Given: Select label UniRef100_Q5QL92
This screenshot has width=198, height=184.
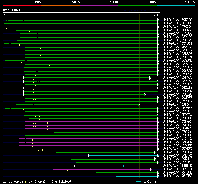Looking at the screenshot, I should tap(178, 94).
